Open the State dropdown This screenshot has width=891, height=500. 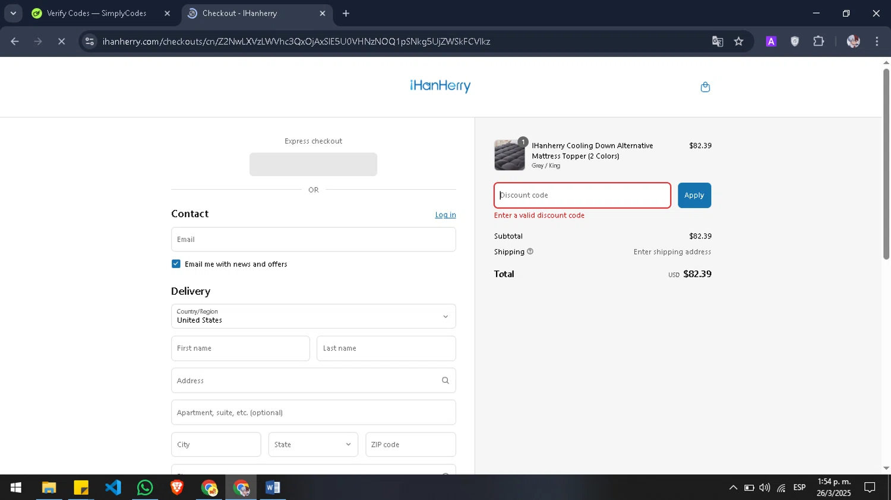[313, 444]
